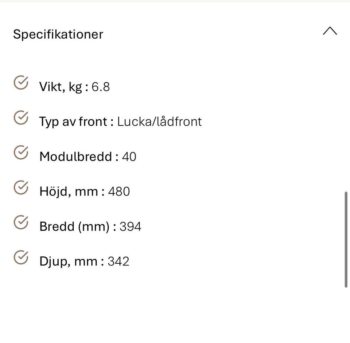Select the Vikt, kg label
The width and height of the screenshot is (350, 343).
point(62,87)
